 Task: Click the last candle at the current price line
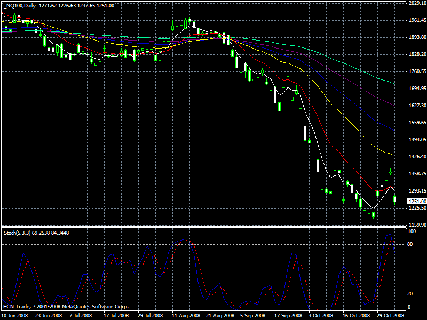(x=394, y=199)
